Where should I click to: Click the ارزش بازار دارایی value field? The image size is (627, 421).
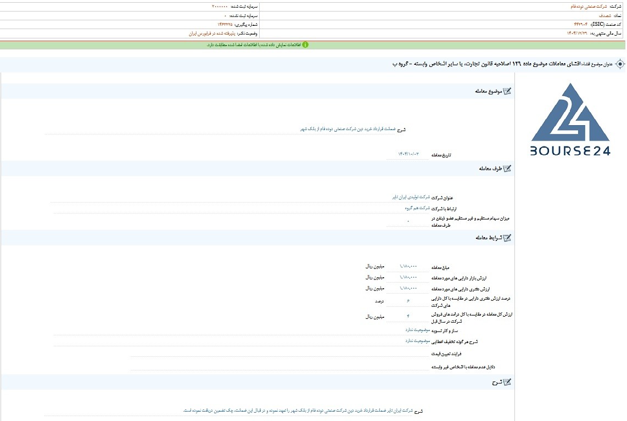click(408, 278)
